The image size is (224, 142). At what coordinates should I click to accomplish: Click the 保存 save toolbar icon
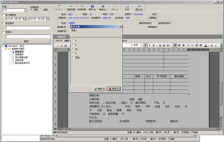pos(92,6)
